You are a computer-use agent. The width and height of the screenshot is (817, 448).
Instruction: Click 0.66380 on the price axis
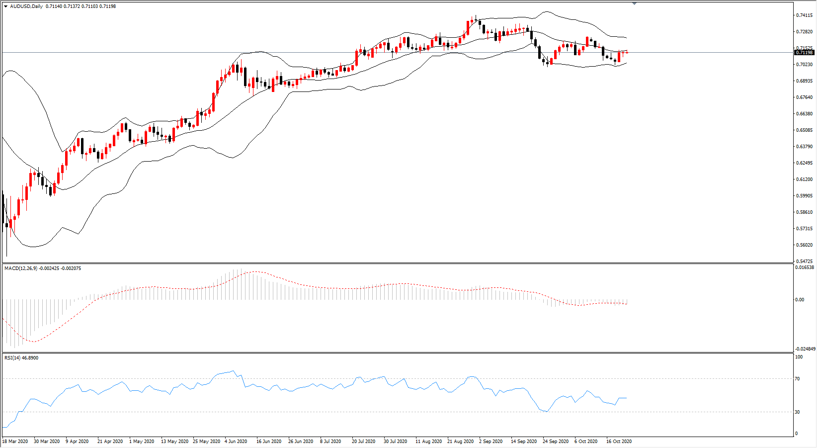[x=804, y=114]
